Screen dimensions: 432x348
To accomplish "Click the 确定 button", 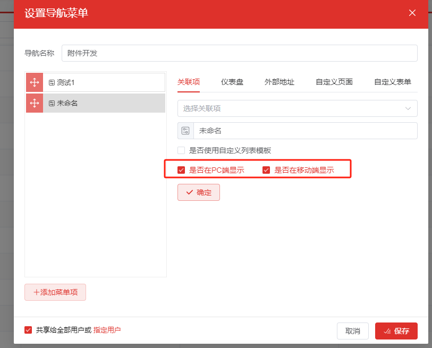I will pyautogui.click(x=199, y=192).
